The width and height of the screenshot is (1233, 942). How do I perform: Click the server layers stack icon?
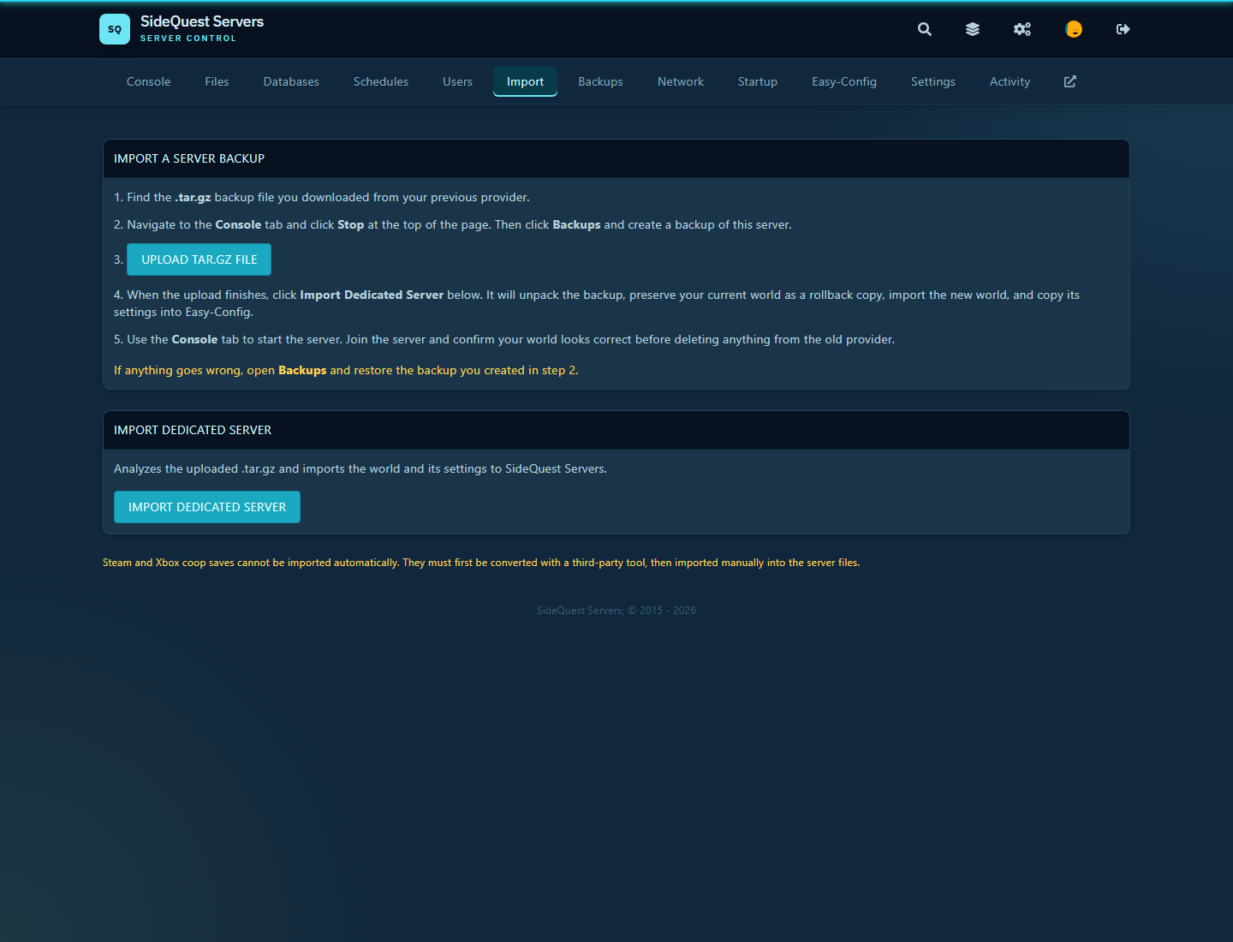pos(973,29)
